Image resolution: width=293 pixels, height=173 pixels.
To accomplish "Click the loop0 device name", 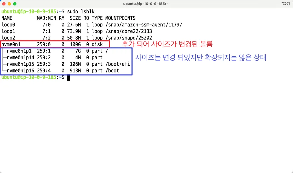I will point(8,25).
